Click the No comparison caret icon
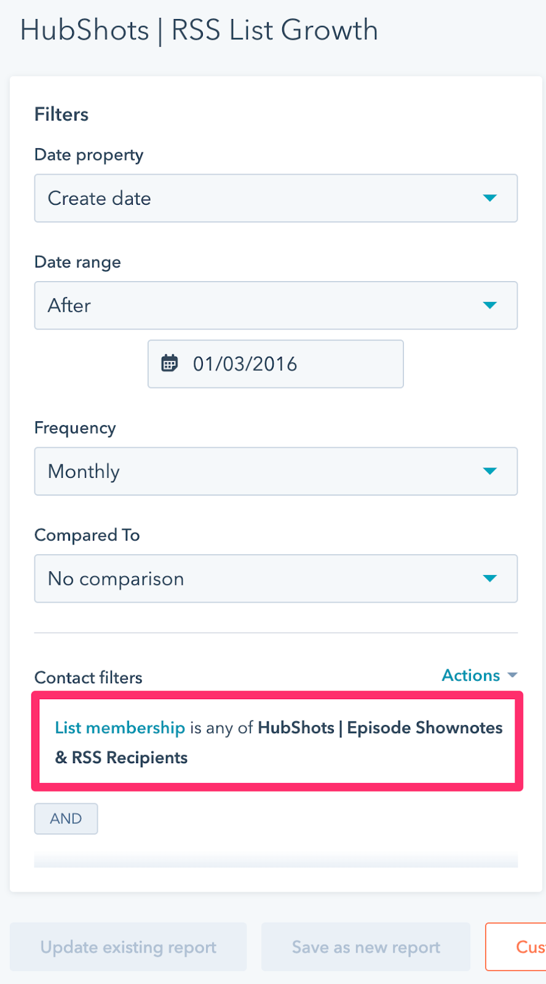This screenshot has width=546, height=984. pyautogui.click(x=489, y=578)
